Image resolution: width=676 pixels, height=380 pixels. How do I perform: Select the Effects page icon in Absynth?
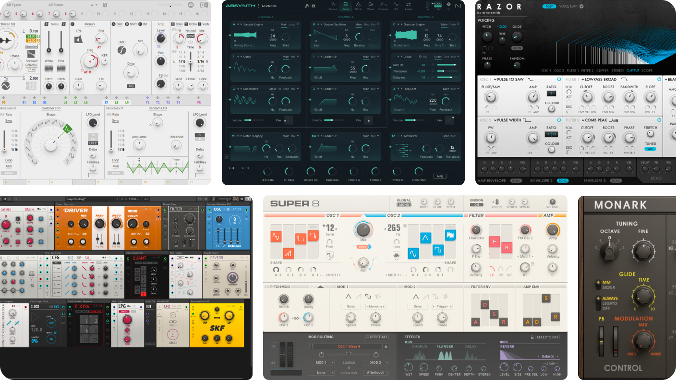point(358,5)
